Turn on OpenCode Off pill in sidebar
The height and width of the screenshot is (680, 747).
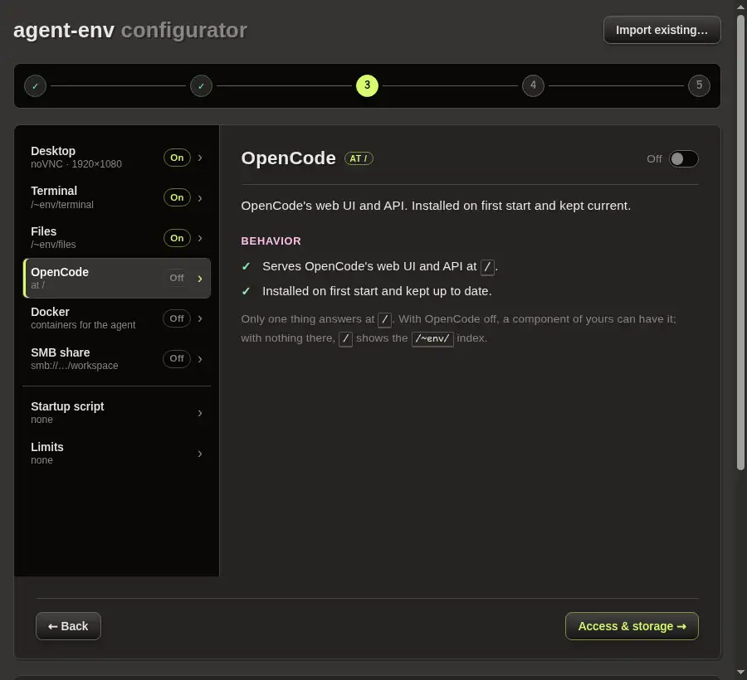[177, 278]
